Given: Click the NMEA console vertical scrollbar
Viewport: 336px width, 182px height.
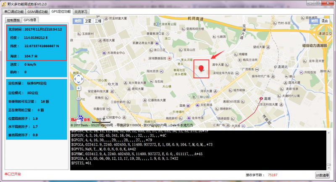Looking at the screenshot, I should [329, 150].
